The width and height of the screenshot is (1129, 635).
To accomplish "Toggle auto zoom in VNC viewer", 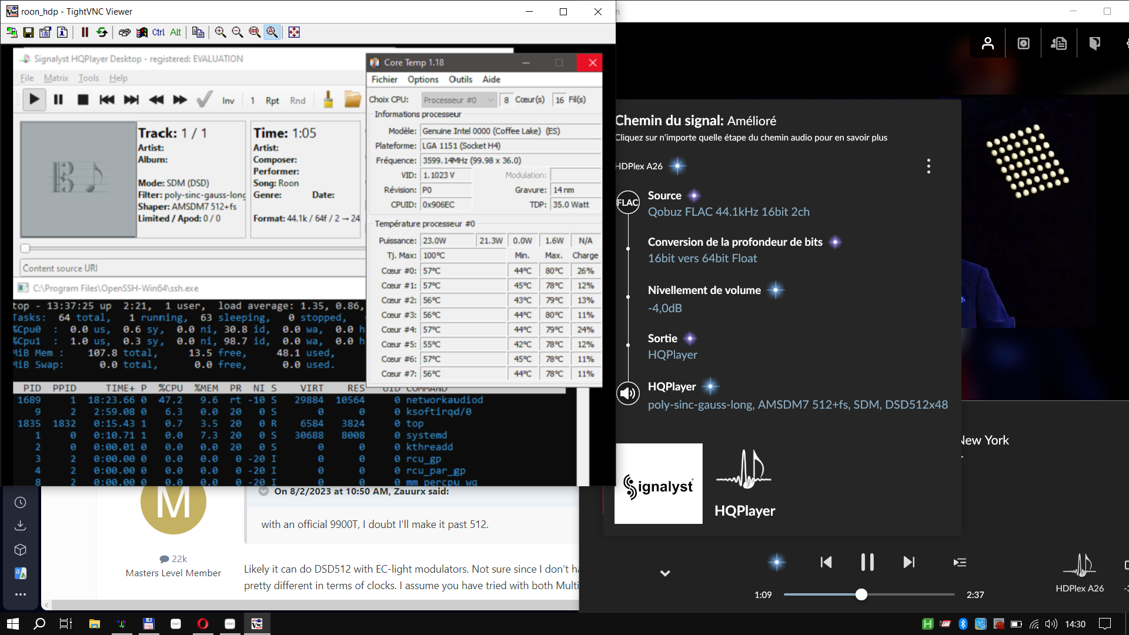I will coord(272,32).
